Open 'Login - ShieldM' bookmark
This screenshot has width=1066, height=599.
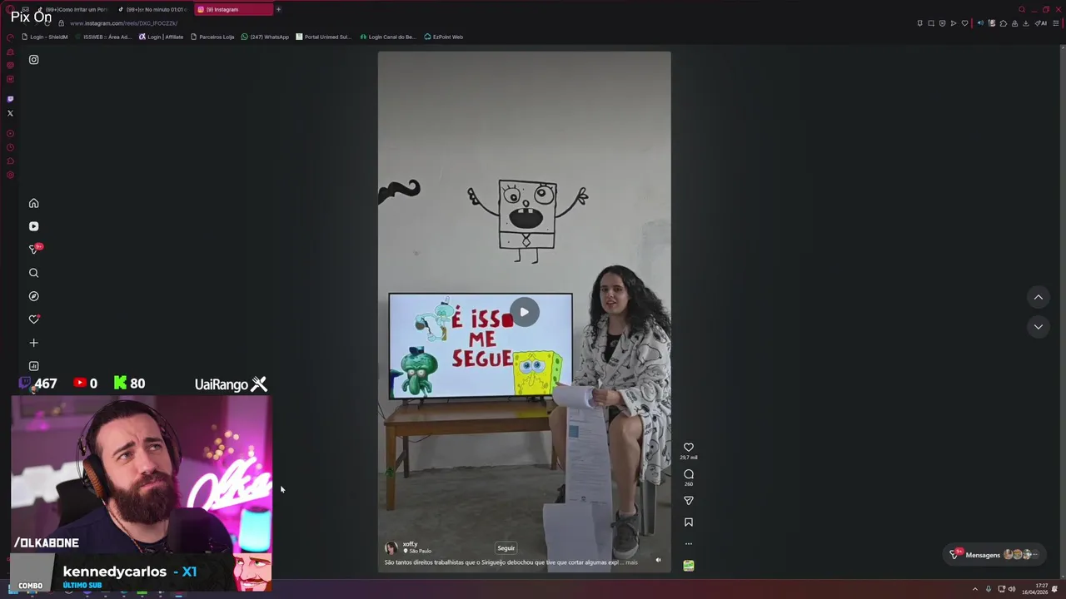45,37
